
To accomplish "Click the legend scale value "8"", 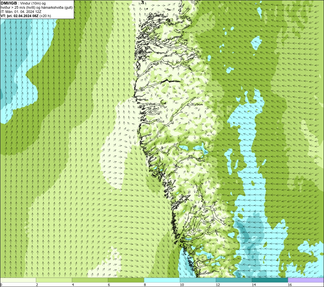I will 145,285.
